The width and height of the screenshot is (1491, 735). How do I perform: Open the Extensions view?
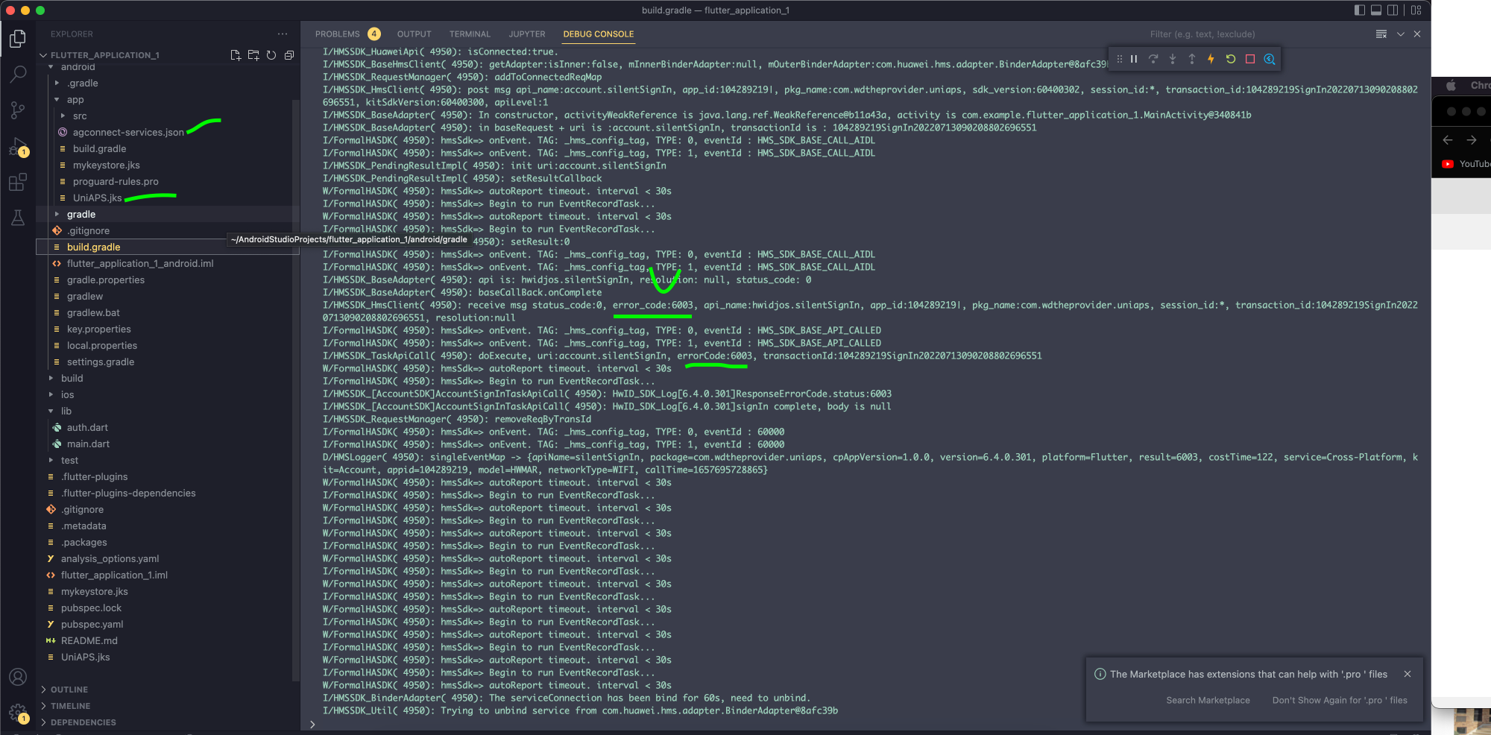point(18,182)
